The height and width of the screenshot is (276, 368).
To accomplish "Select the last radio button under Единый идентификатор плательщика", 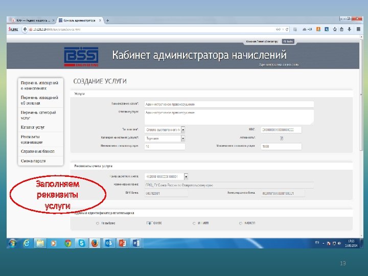I will tap(241, 223).
